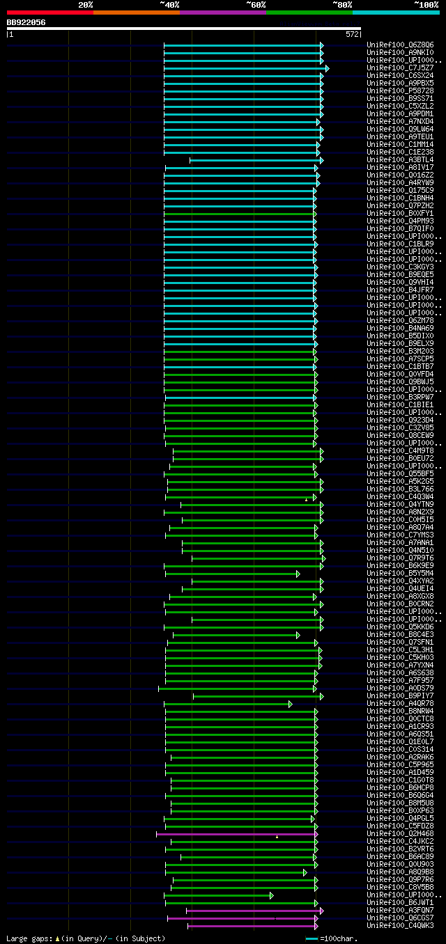
Task: Open hit UniRef100_C7J5Z7
Action: point(400,68)
